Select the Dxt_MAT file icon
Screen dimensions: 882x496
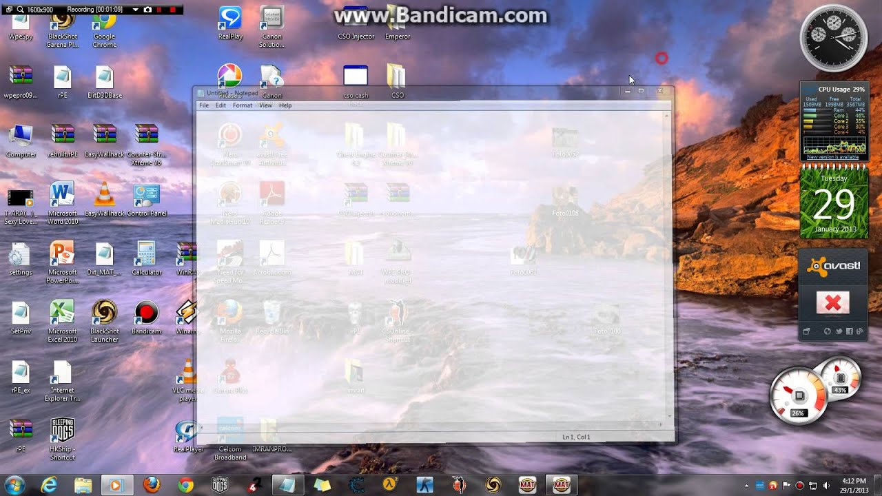(104, 259)
